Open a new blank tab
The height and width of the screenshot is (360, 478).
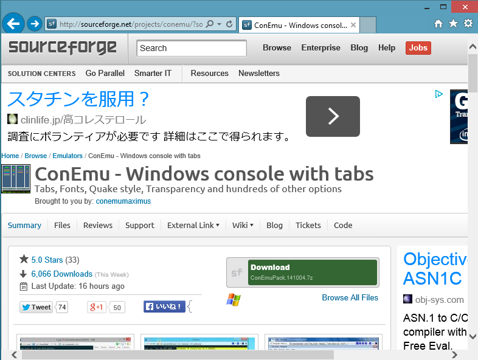coord(368,25)
